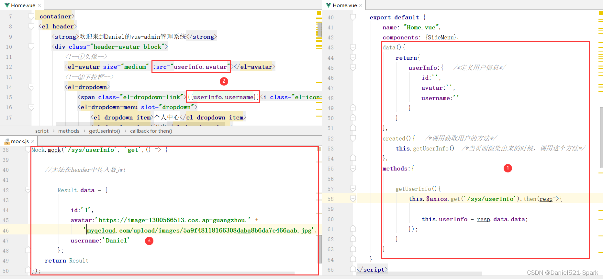This screenshot has height=279, width=603.
Task: Click JS file icon on mock.js tab
Action: 7,141
